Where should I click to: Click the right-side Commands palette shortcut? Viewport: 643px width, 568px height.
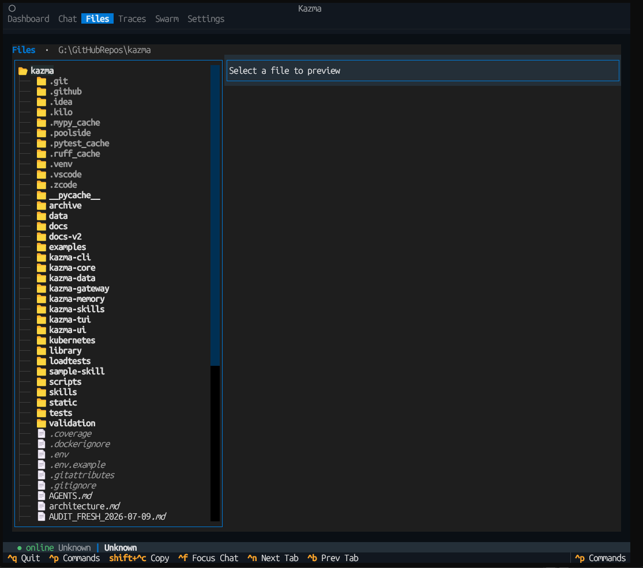point(600,558)
